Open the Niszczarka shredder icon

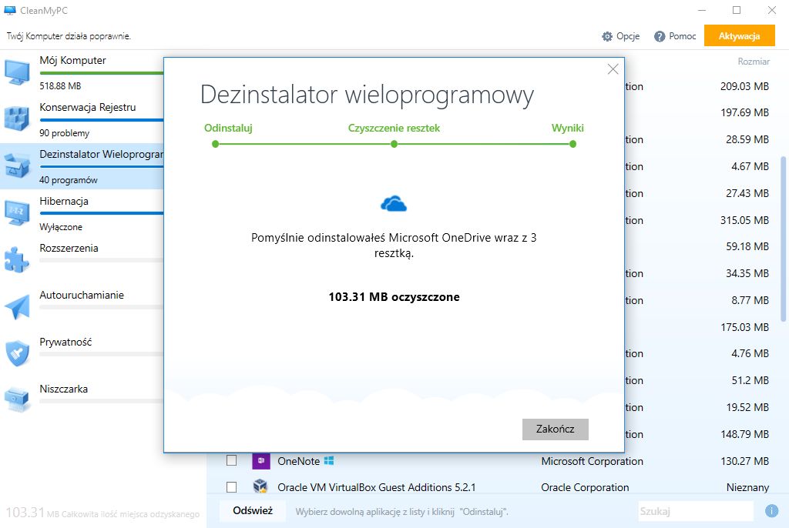(x=17, y=400)
